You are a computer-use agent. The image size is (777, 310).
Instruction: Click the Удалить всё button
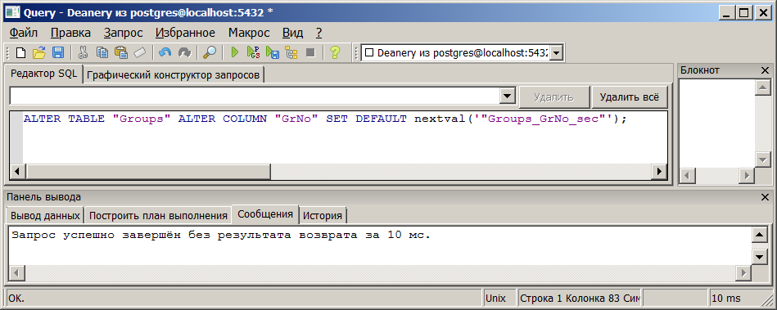(630, 97)
